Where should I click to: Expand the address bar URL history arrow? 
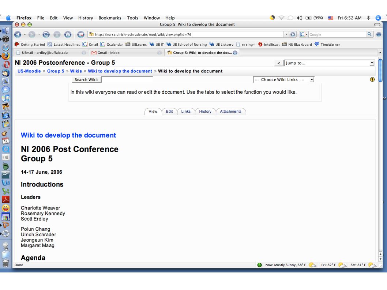(286, 34)
